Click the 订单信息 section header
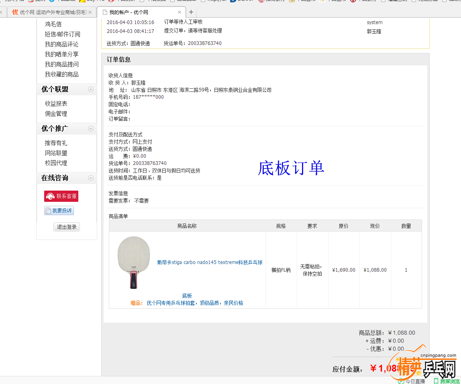 click(118, 59)
